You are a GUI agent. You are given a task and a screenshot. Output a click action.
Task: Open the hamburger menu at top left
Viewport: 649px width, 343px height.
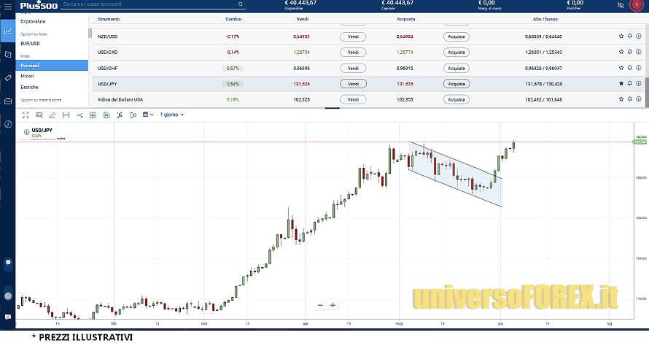tap(7, 4)
